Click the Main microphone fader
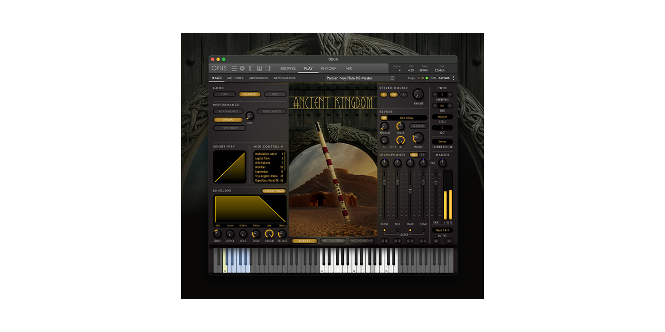 coord(410,190)
